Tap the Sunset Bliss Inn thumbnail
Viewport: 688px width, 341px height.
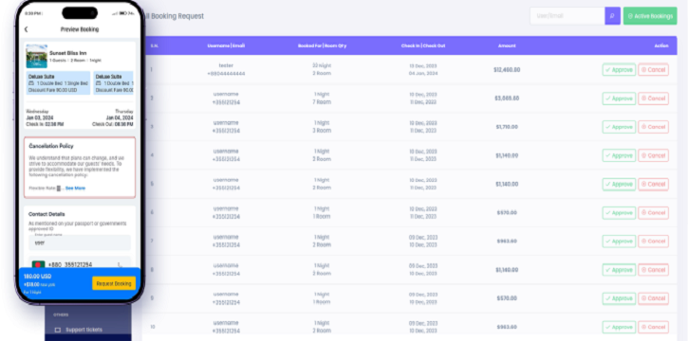[x=36, y=56]
